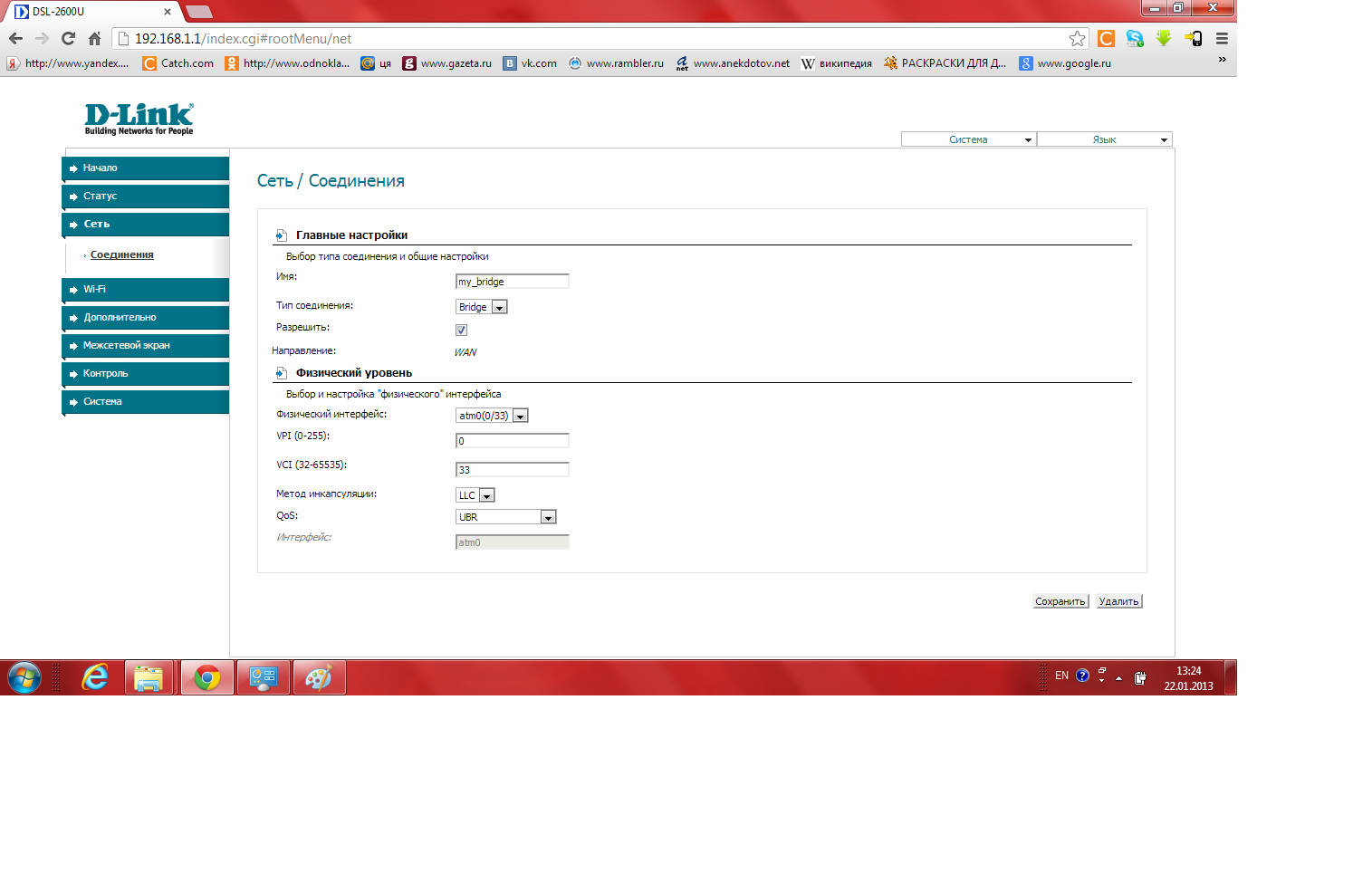This screenshot has width=1353, height=882.
Task: Open the Контроль menu section
Action: click(146, 374)
